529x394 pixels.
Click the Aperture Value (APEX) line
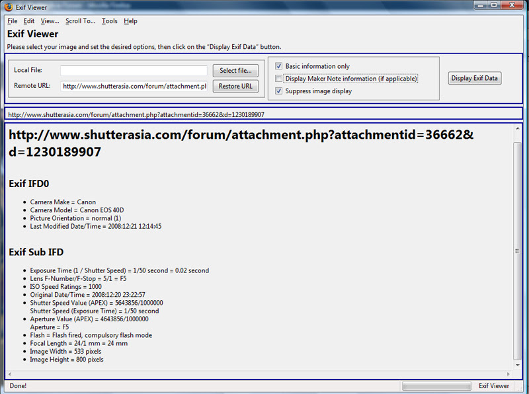coord(89,319)
